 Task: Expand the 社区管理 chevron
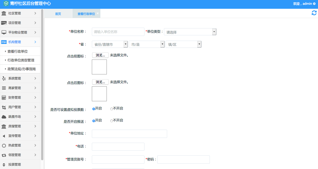tap(35, 13)
